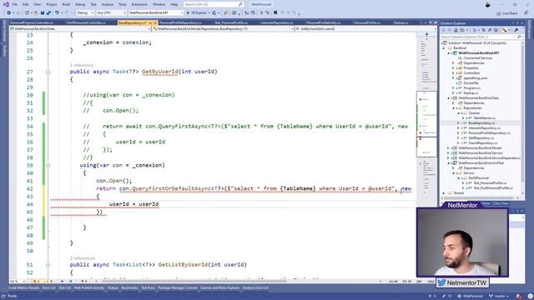
Task: Expand the Controllers folder in Solution Explorer
Action: tap(453, 72)
